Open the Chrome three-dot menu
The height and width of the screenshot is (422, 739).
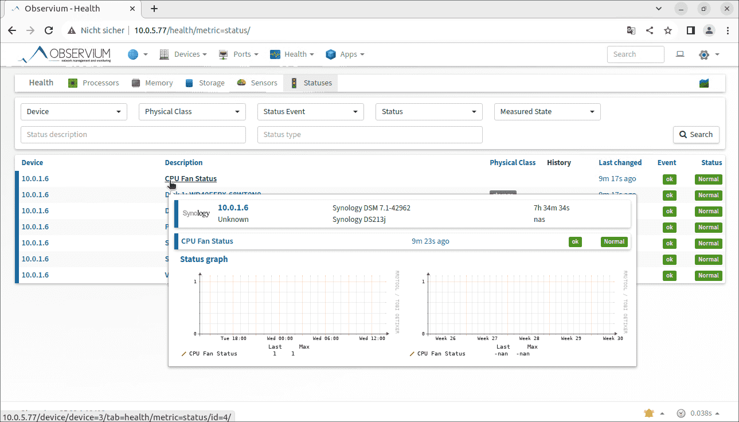(727, 30)
